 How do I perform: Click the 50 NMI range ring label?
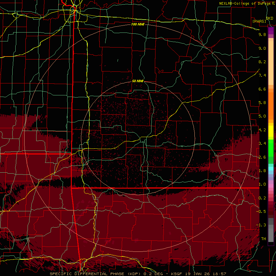[138, 81]
